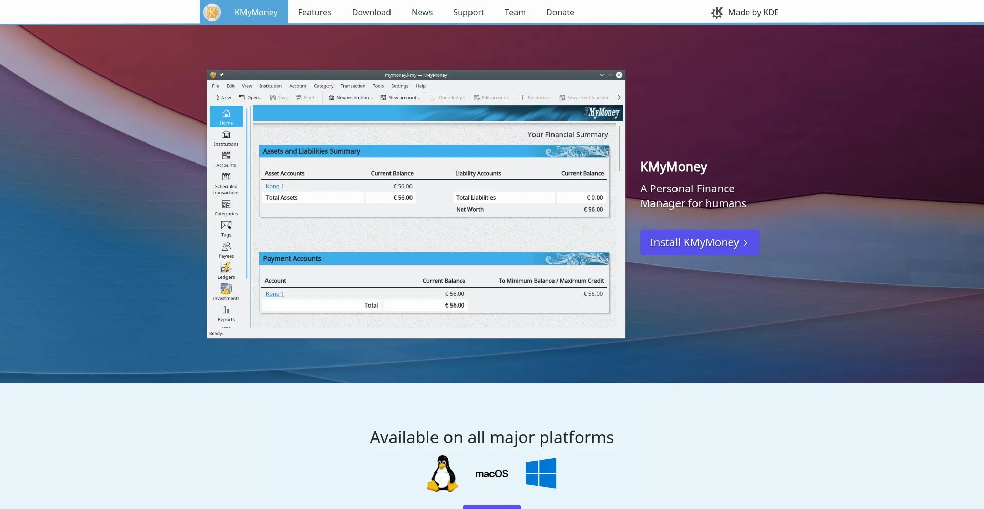Click Assets and Liabilities Summary header
The image size is (984, 509).
tap(434, 151)
